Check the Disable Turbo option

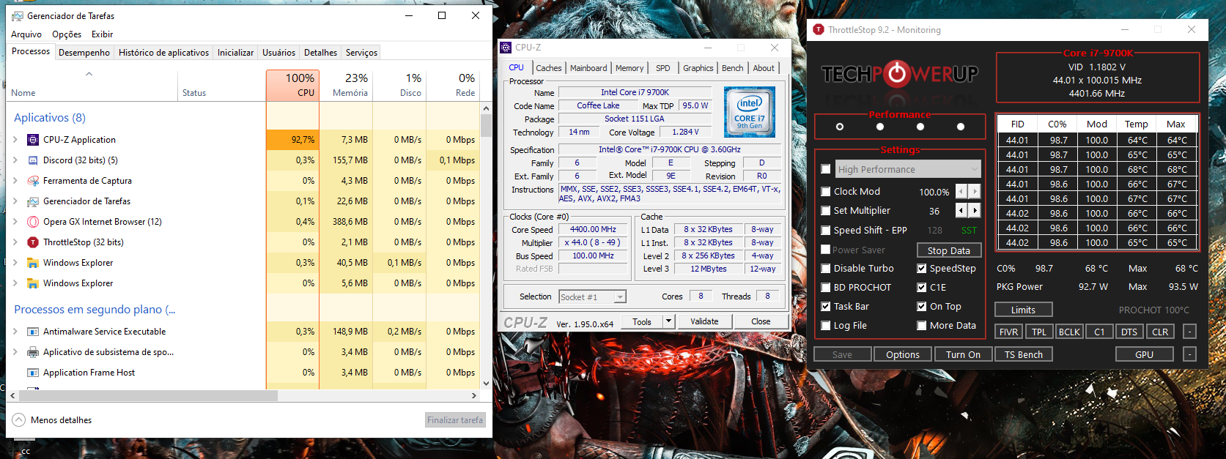point(826,269)
